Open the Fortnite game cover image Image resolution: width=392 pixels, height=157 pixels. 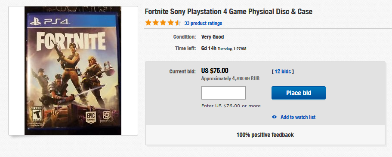tap(73, 70)
